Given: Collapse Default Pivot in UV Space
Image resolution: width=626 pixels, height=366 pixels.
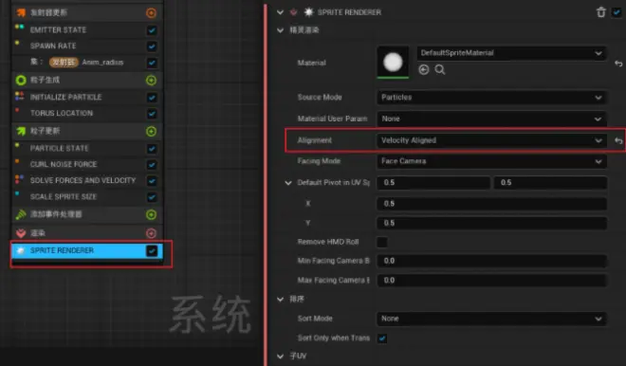Looking at the screenshot, I should pos(288,183).
